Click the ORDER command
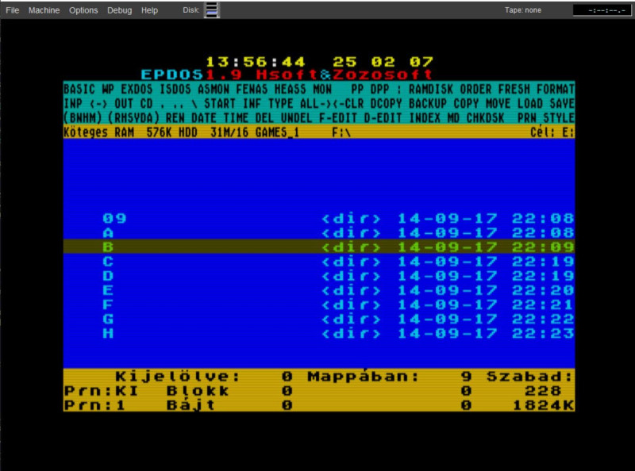Image resolution: width=635 pixels, height=471 pixels. click(x=475, y=89)
